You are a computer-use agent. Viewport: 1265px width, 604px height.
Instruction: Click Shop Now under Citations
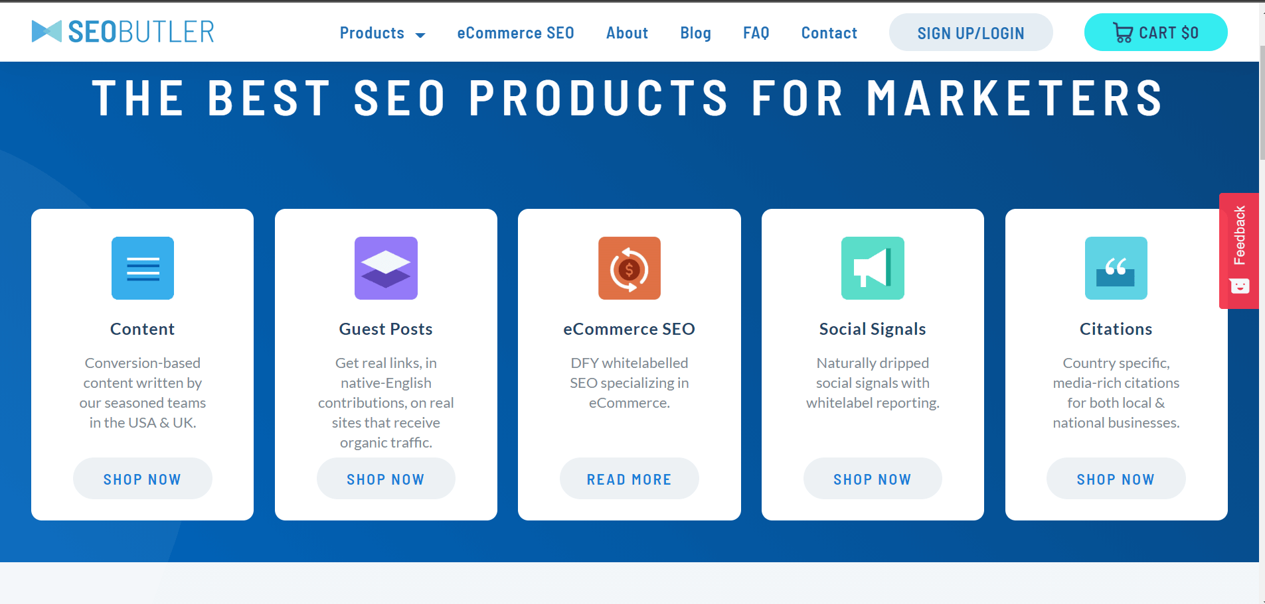(1116, 479)
